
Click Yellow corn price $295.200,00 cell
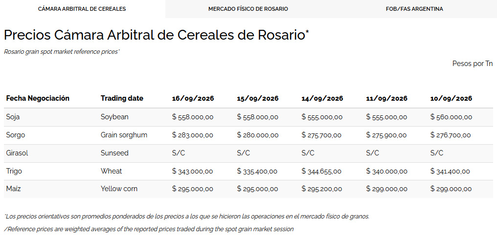322,189
